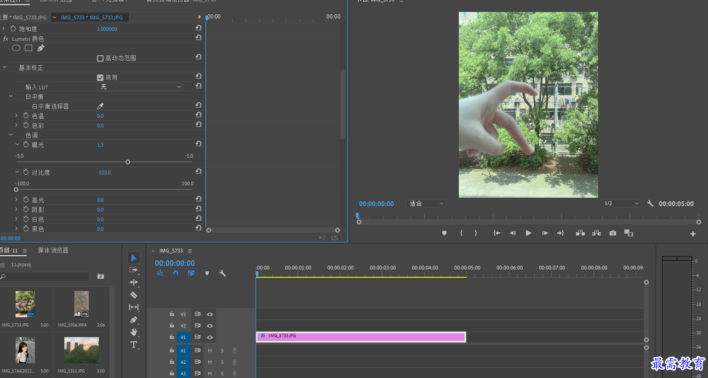The height and width of the screenshot is (378, 708).
Task: Collapse the White Balance (白平衡) group
Action: tap(11, 96)
